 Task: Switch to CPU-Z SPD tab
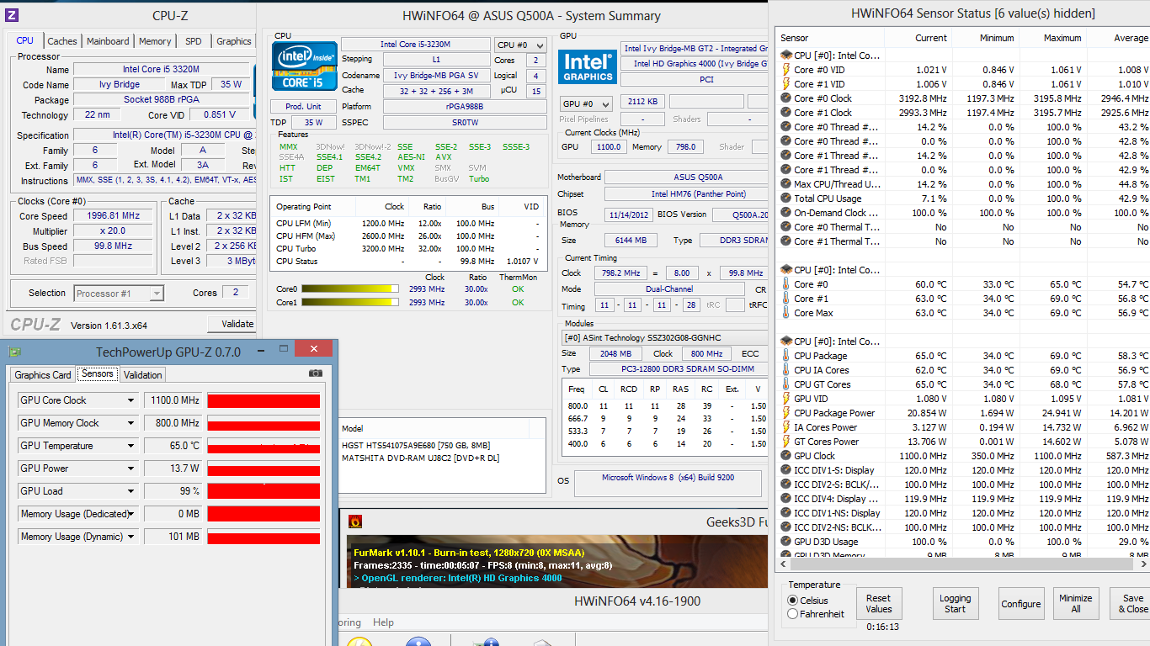click(194, 41)
